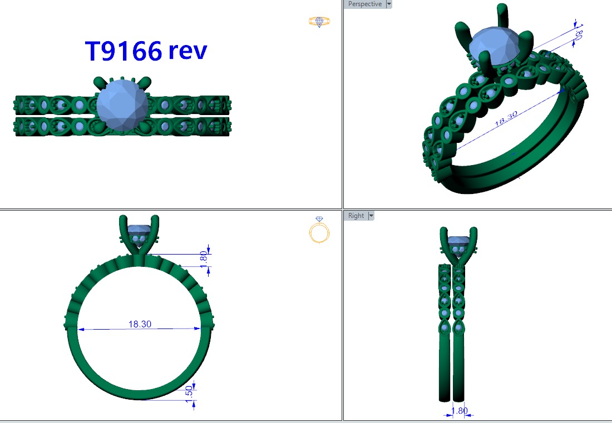The width and height of the screenshot is (612, 423).
Task: Pick the 18.30 dimension in Perspective view
Action: click(506, 122)
